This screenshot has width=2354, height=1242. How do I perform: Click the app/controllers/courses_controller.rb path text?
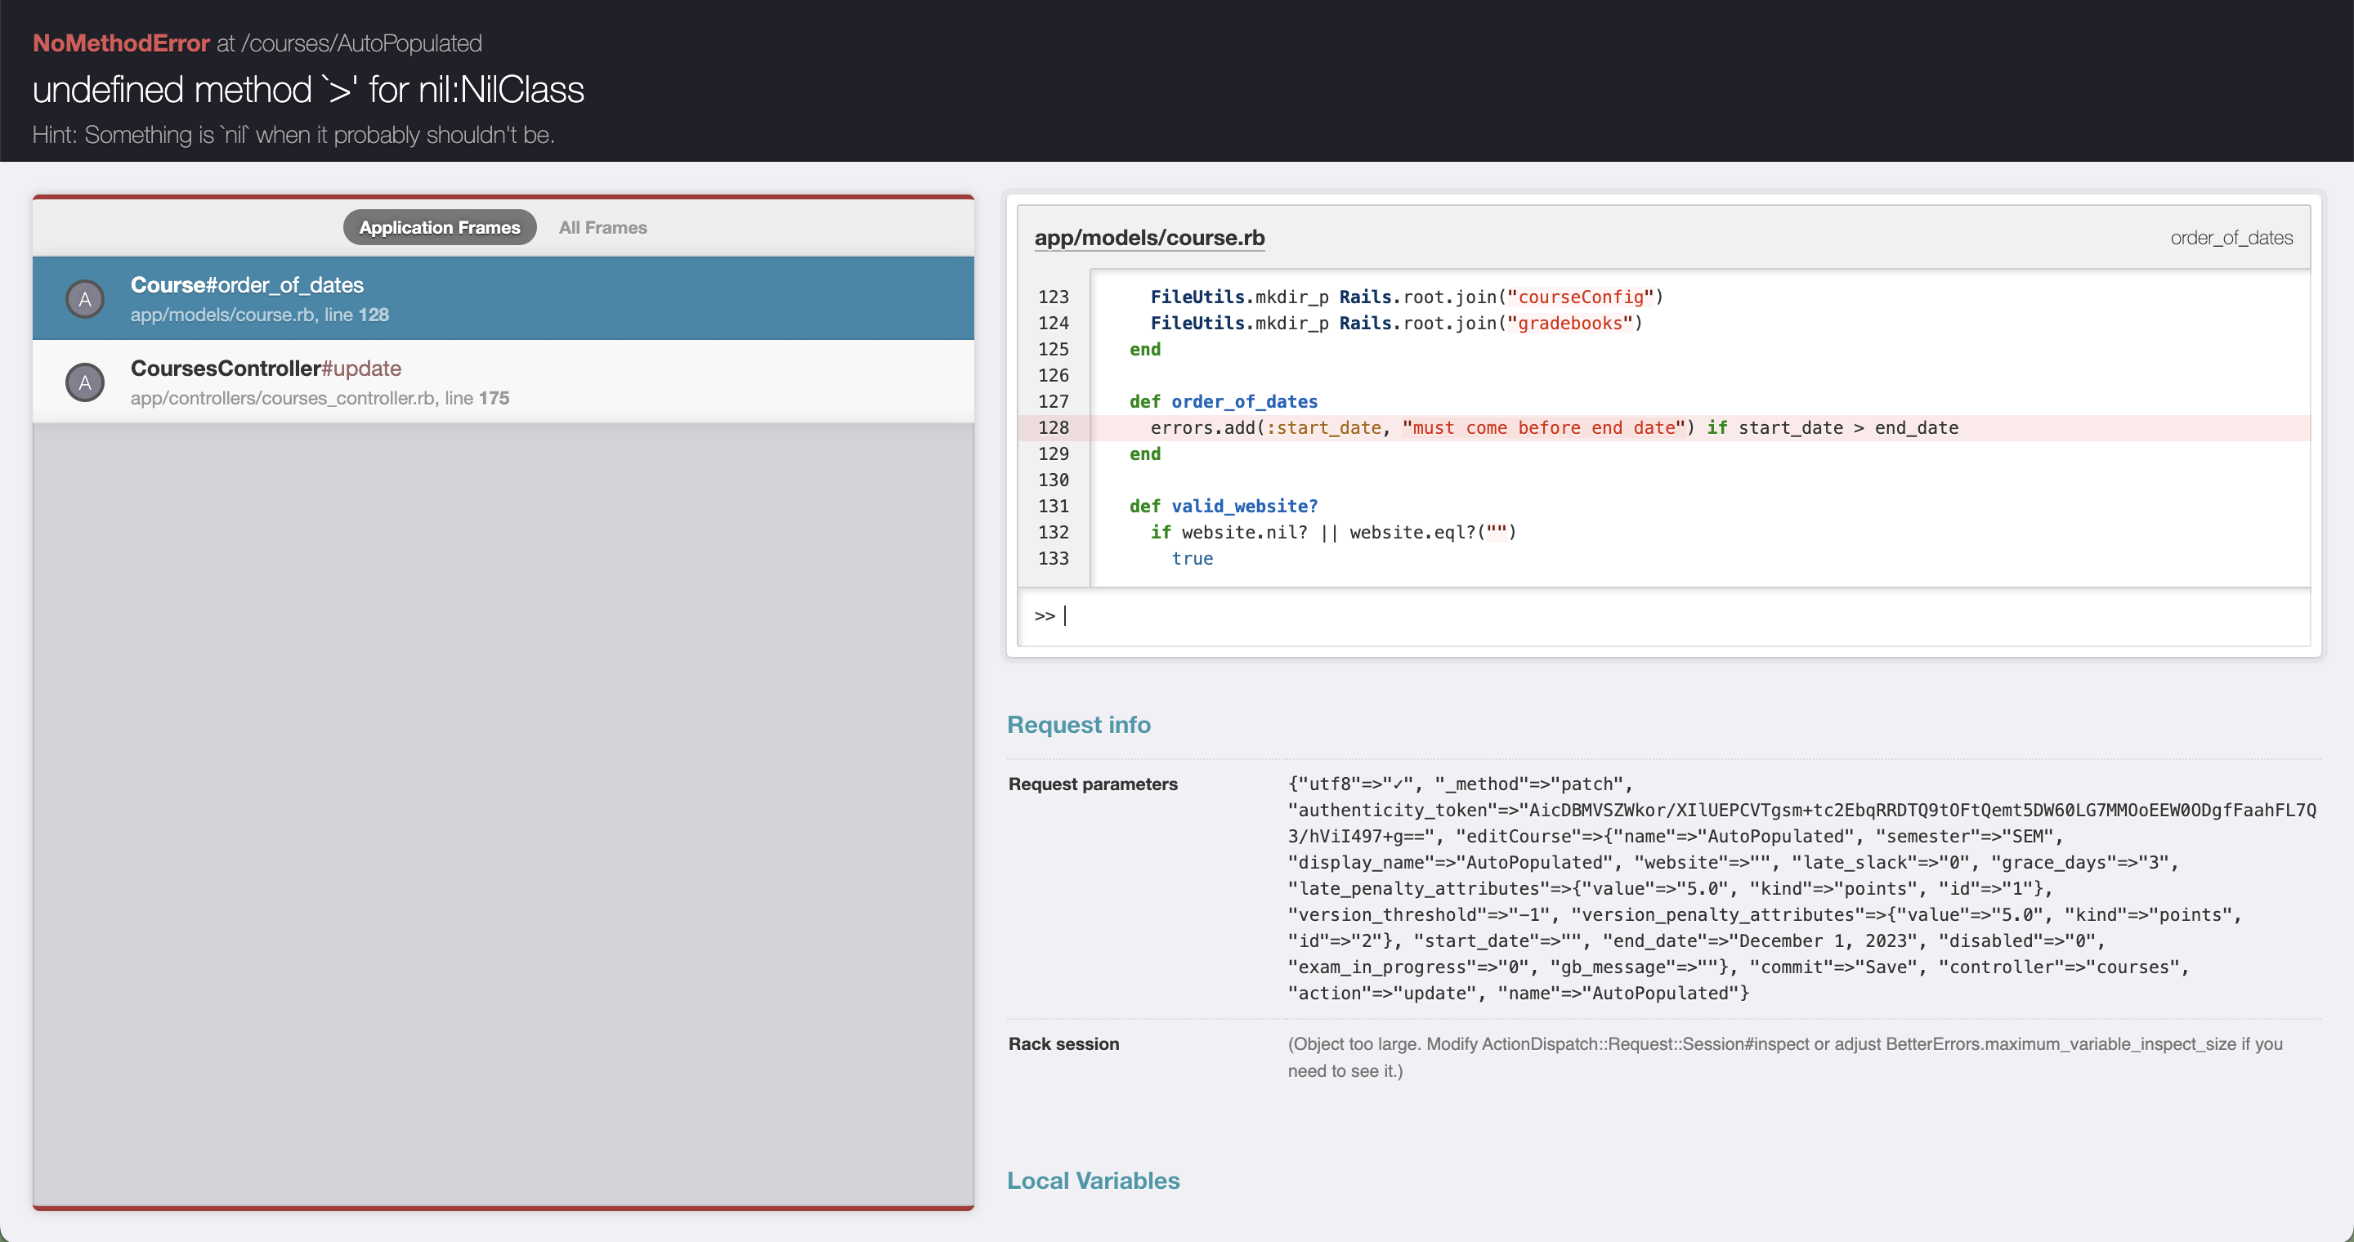(x=284, y=398)
